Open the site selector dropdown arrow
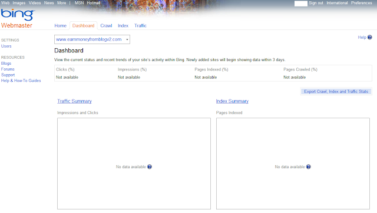 127,39
